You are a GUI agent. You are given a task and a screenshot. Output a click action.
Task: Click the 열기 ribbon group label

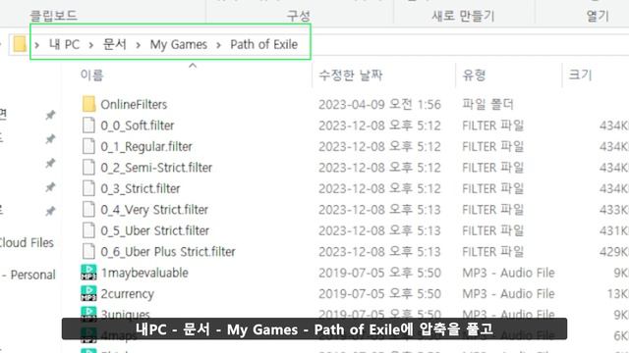coord(598,16)
